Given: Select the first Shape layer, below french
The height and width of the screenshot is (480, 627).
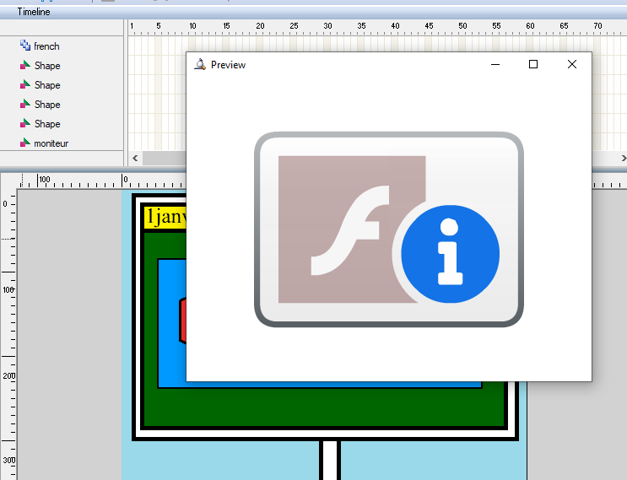Looking at the screenshot, I should (x=62, y=66).
